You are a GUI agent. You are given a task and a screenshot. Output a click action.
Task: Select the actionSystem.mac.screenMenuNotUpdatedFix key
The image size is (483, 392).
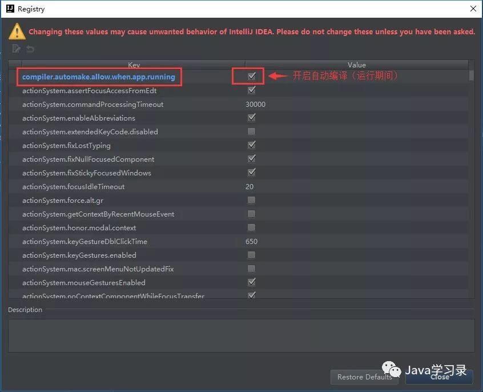coord(98,269)
